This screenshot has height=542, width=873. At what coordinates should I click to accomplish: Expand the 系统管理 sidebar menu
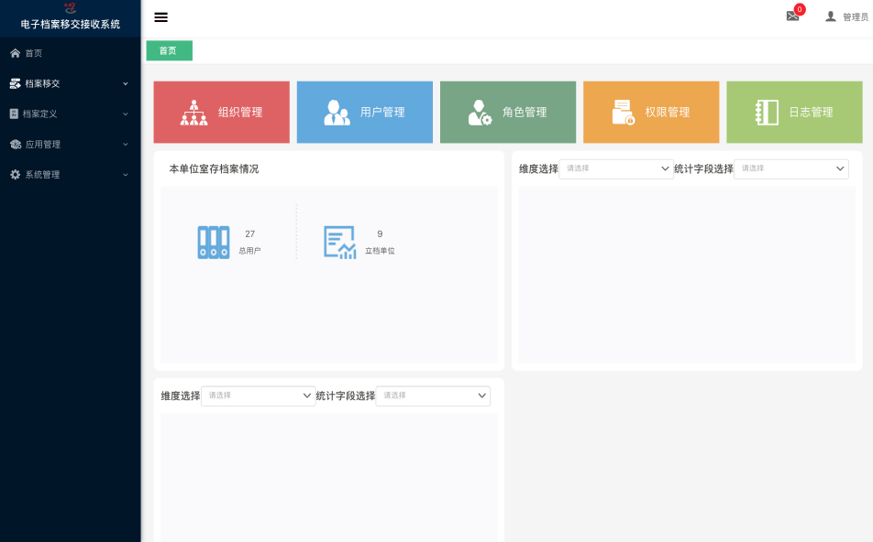70,174
